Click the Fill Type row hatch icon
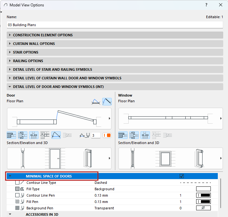Screen dimensions: 228x217 pos(19,189)
